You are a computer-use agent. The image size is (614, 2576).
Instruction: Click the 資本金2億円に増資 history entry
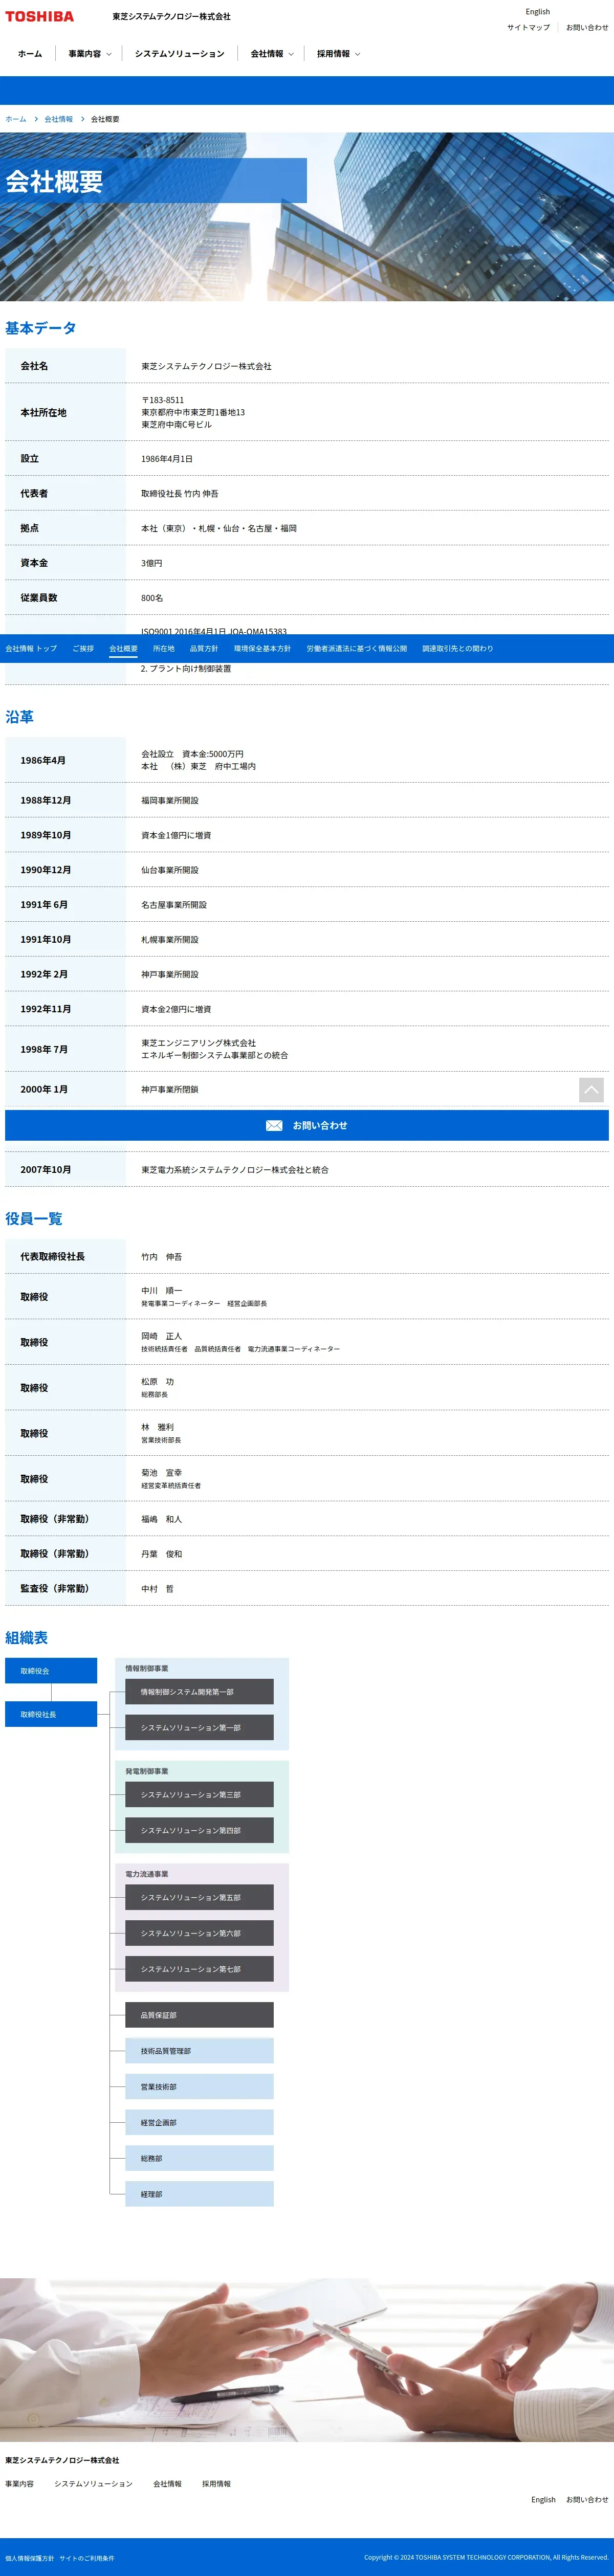point(176,1009)
